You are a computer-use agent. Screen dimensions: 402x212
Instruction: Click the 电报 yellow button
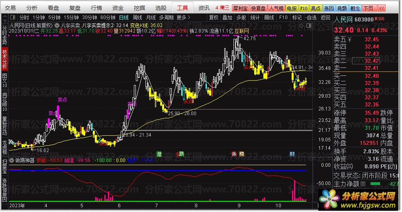click(292, 8)
